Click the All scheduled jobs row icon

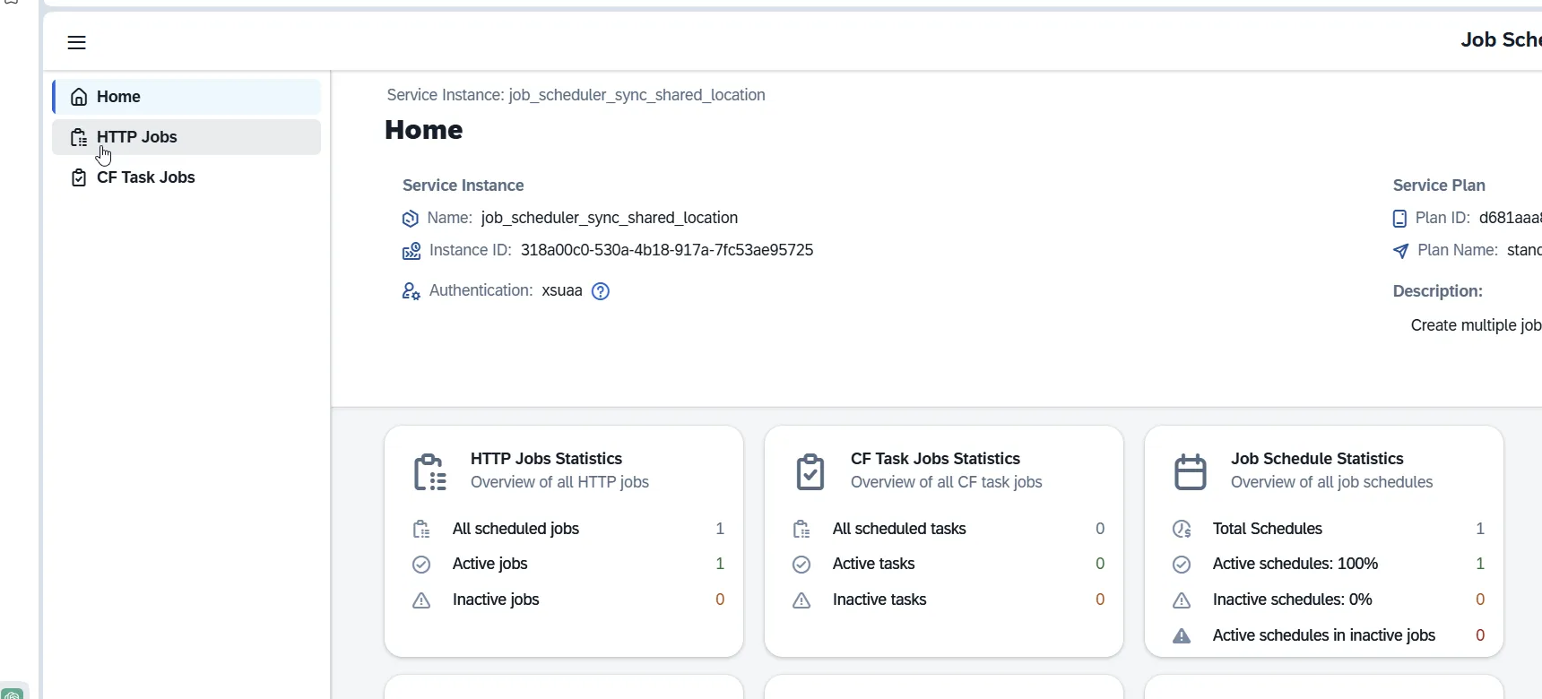[x=421, y=530]
